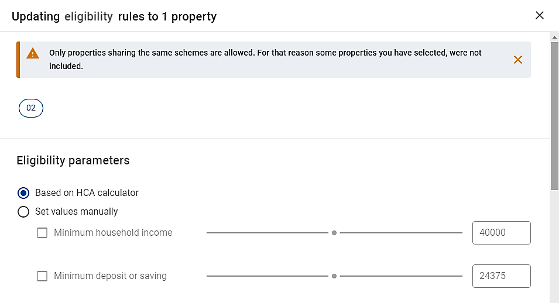Viewport: 559px width, 303px height.
Task: Click the Set values manually label text
Action: tap(76, 211)
